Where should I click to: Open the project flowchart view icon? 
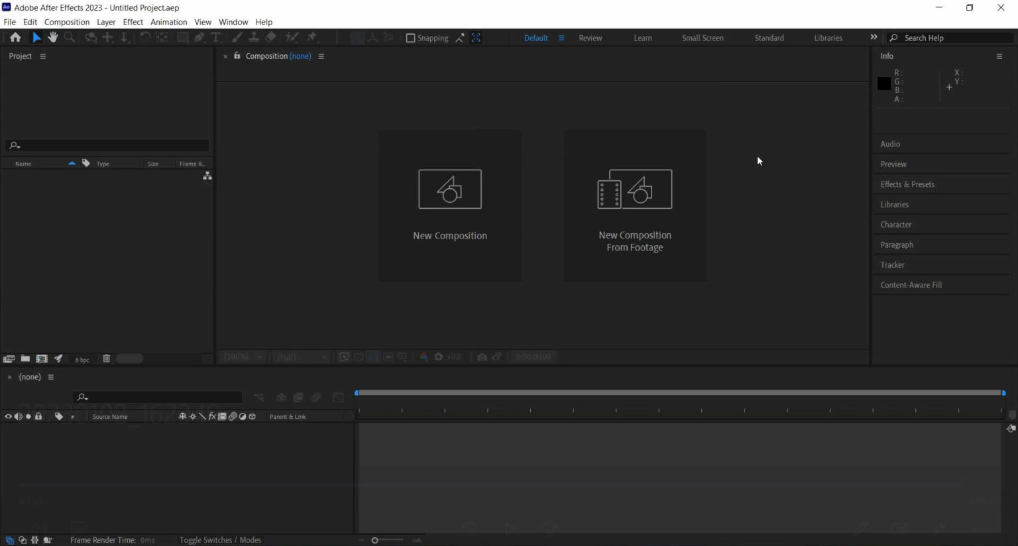click(x=207, y=176)
